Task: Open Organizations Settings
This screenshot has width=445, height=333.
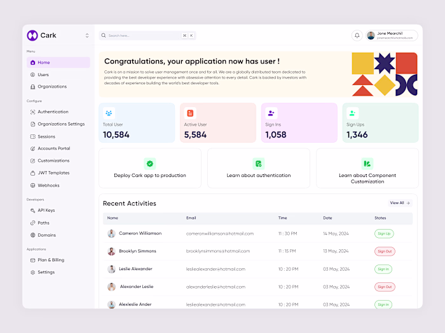Action: (61, 124)
